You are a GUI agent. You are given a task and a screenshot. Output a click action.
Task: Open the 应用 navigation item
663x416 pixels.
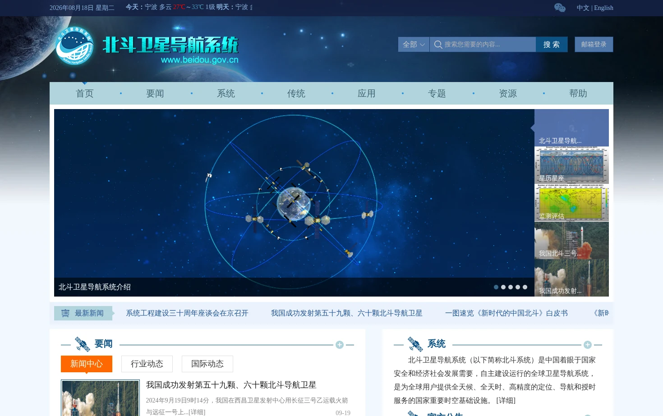[x=367, y=93]
